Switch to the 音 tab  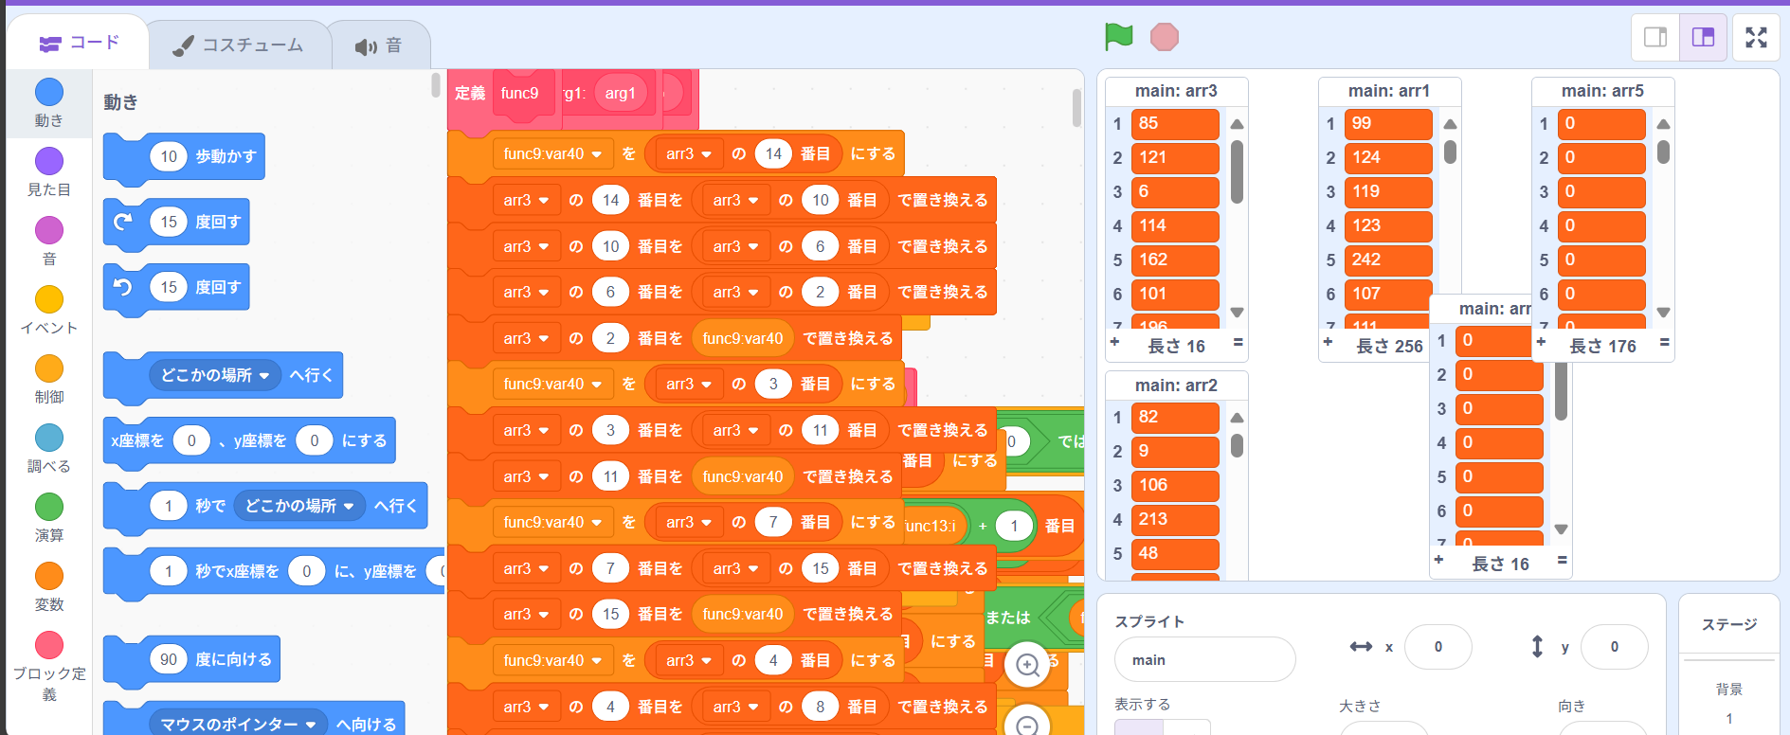tap(379, 45)
